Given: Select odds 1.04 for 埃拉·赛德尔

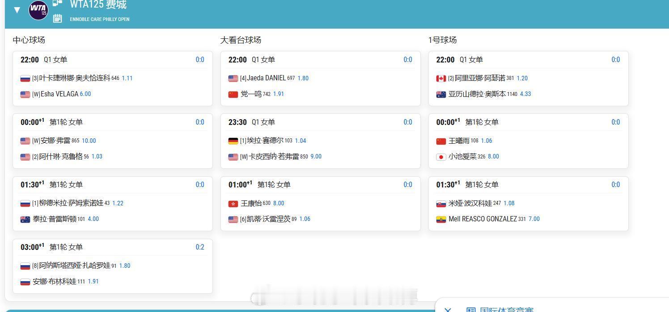Looking at the screenshot, I should pyautogui.click(x=301, y=141).
